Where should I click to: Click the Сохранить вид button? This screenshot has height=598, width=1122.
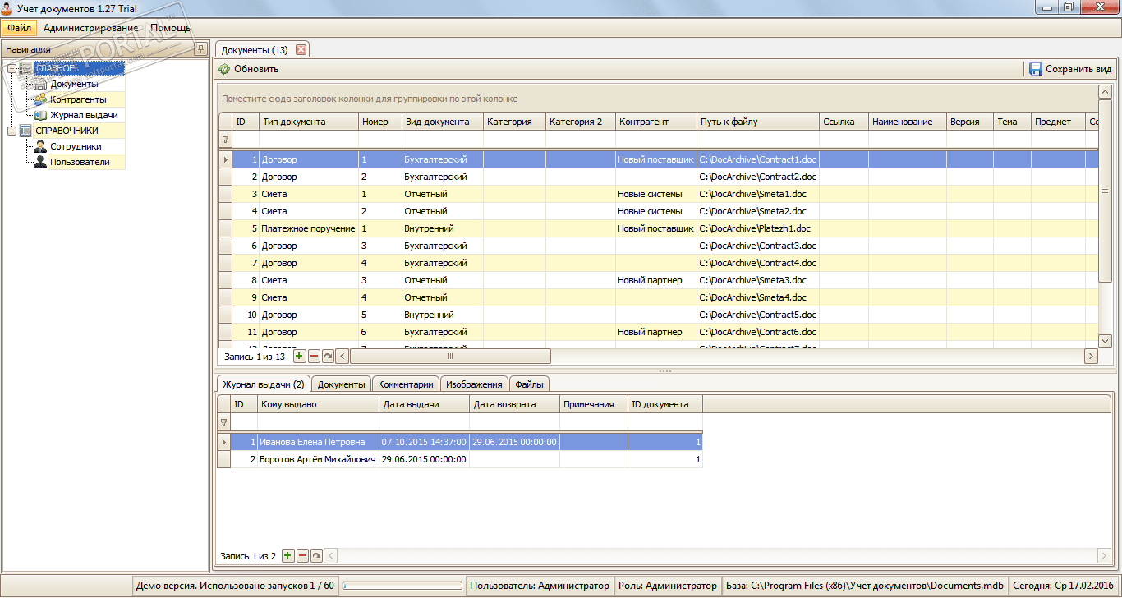pos(1070,69)
